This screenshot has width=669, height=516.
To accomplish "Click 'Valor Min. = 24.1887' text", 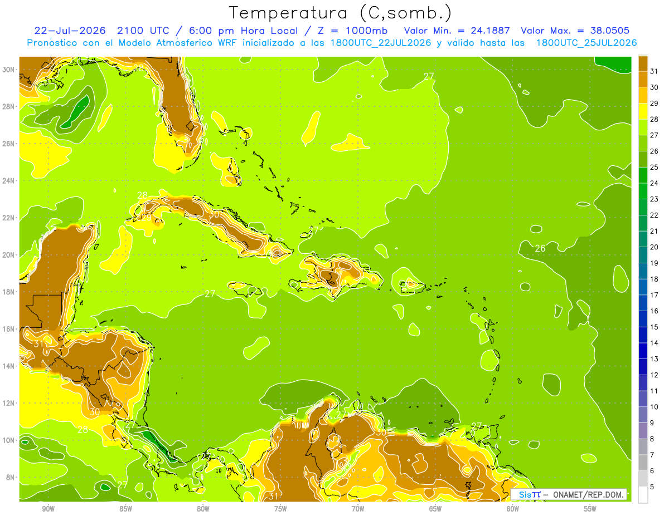I will pos(457,31).
